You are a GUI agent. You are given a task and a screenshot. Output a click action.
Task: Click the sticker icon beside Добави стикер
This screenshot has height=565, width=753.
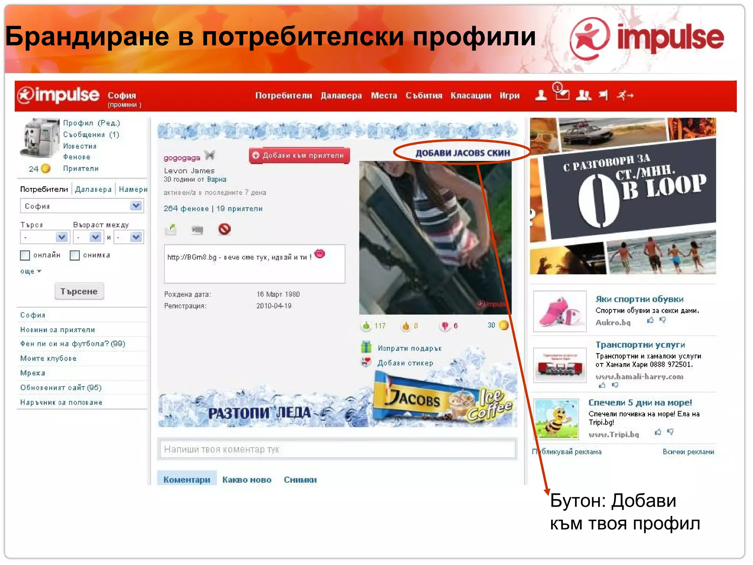click(x=366, y=362)
